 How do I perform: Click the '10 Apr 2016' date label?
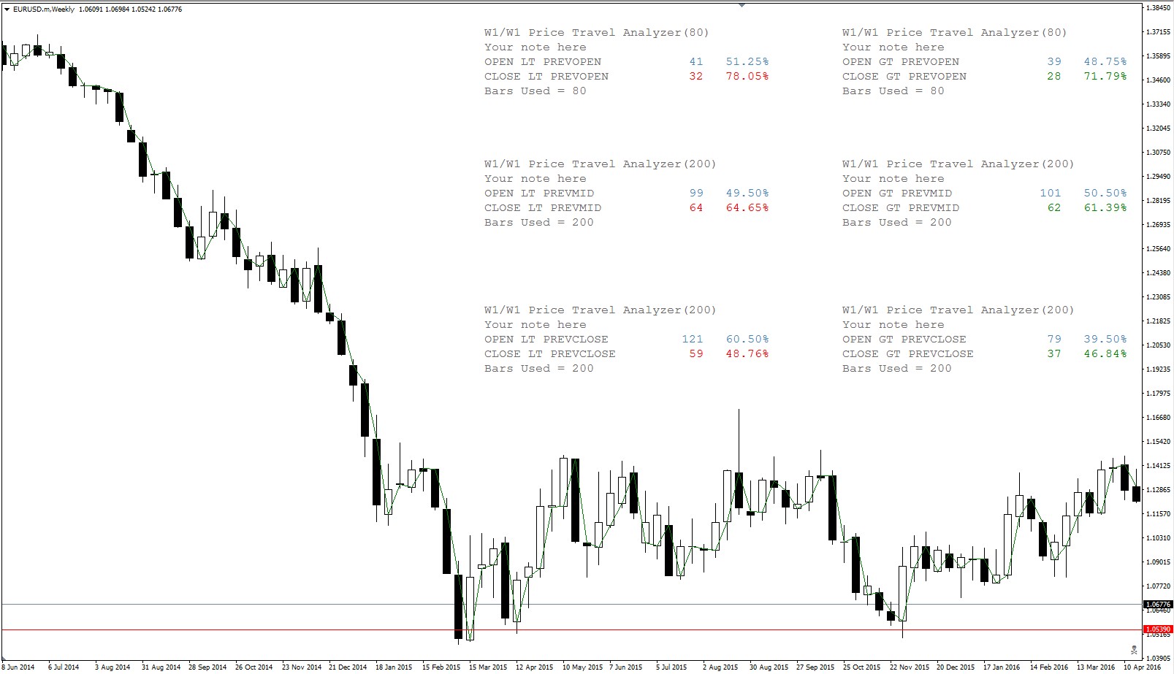(x=1143, y=667)
